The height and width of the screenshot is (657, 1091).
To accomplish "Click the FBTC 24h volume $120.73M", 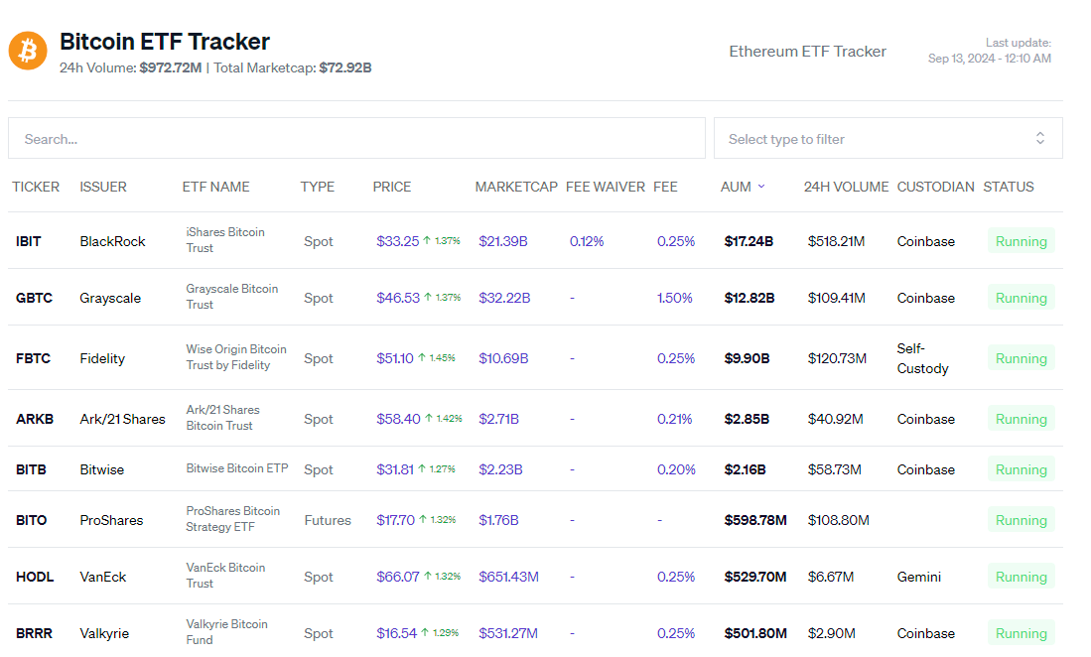I will (x=837, y=358).
